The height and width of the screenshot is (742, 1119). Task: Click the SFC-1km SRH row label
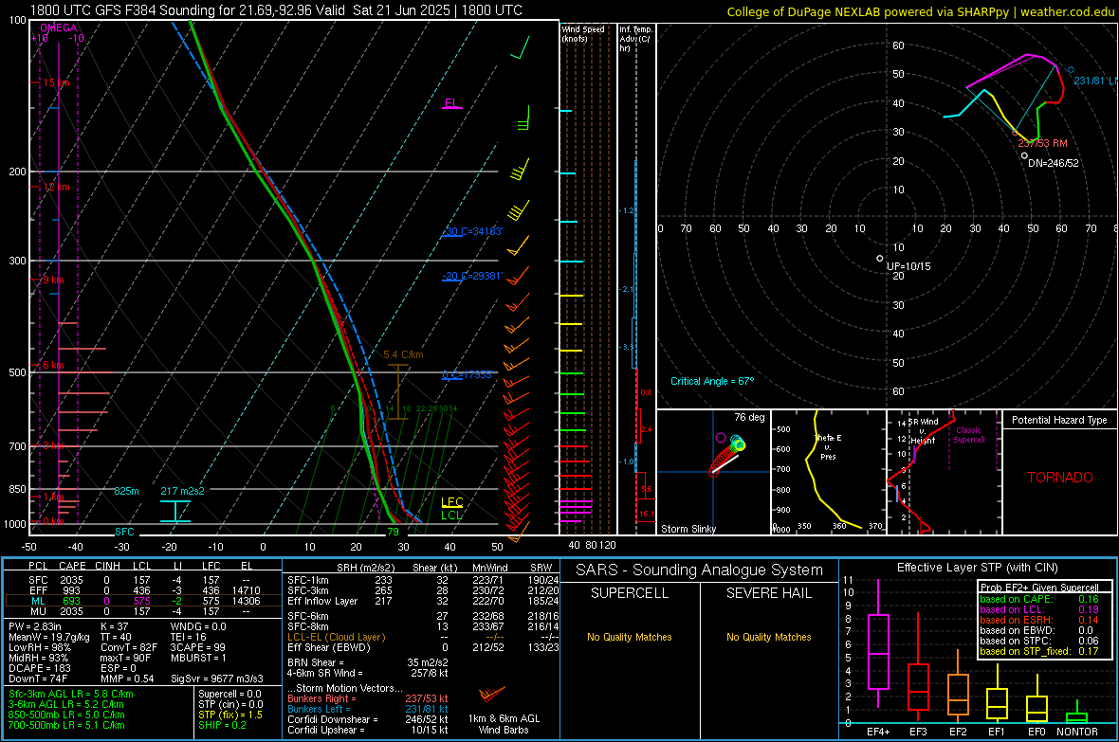[x=308, y=580]
